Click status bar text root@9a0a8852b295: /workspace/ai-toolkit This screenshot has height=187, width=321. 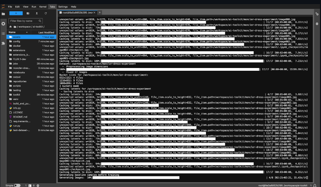pyautogui.click(x=283, y=186)
